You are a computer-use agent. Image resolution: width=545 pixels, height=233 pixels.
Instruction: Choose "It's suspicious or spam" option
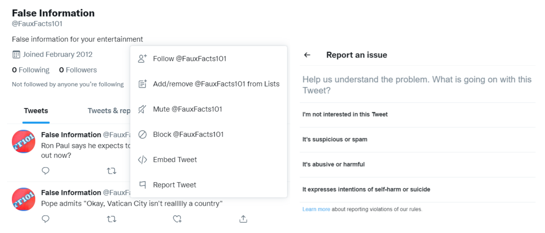(x=335, y=139)
